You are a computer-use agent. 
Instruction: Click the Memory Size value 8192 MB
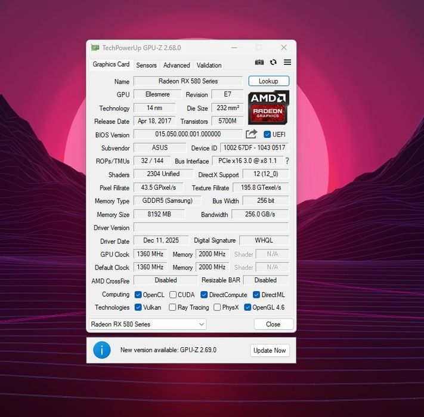(x=159, y=214)
